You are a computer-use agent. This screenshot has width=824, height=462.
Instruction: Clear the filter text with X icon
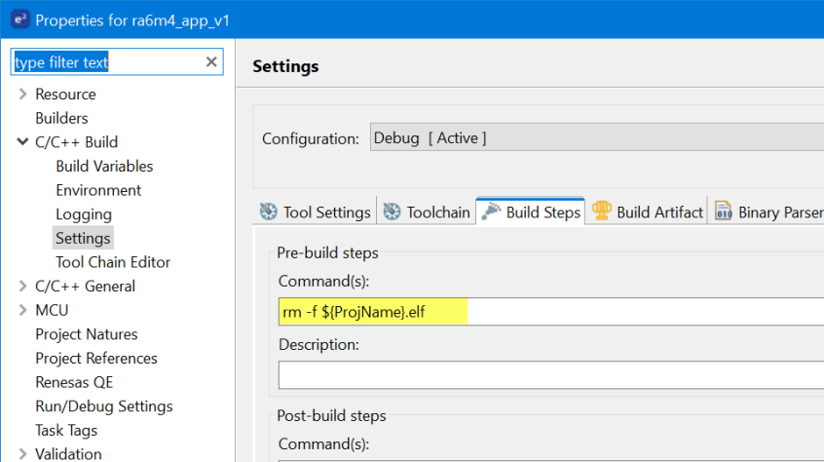(211, 62)
